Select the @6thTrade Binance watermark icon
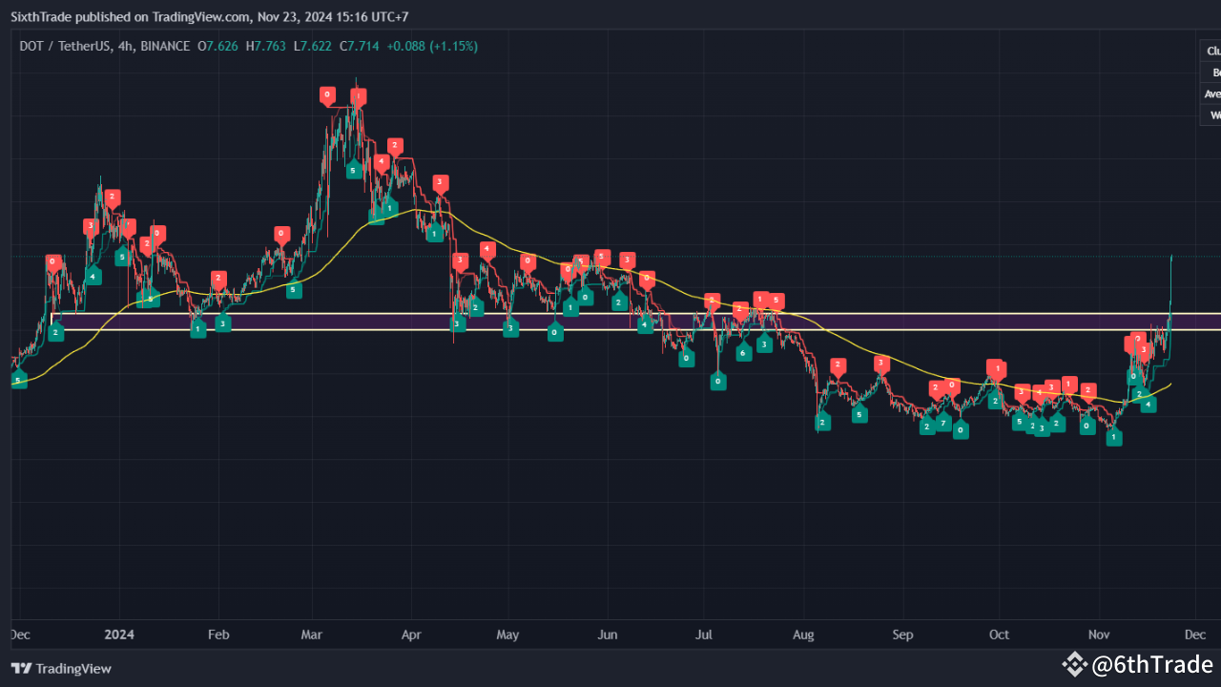1221x687 pixels. [x=1076, y=665]
